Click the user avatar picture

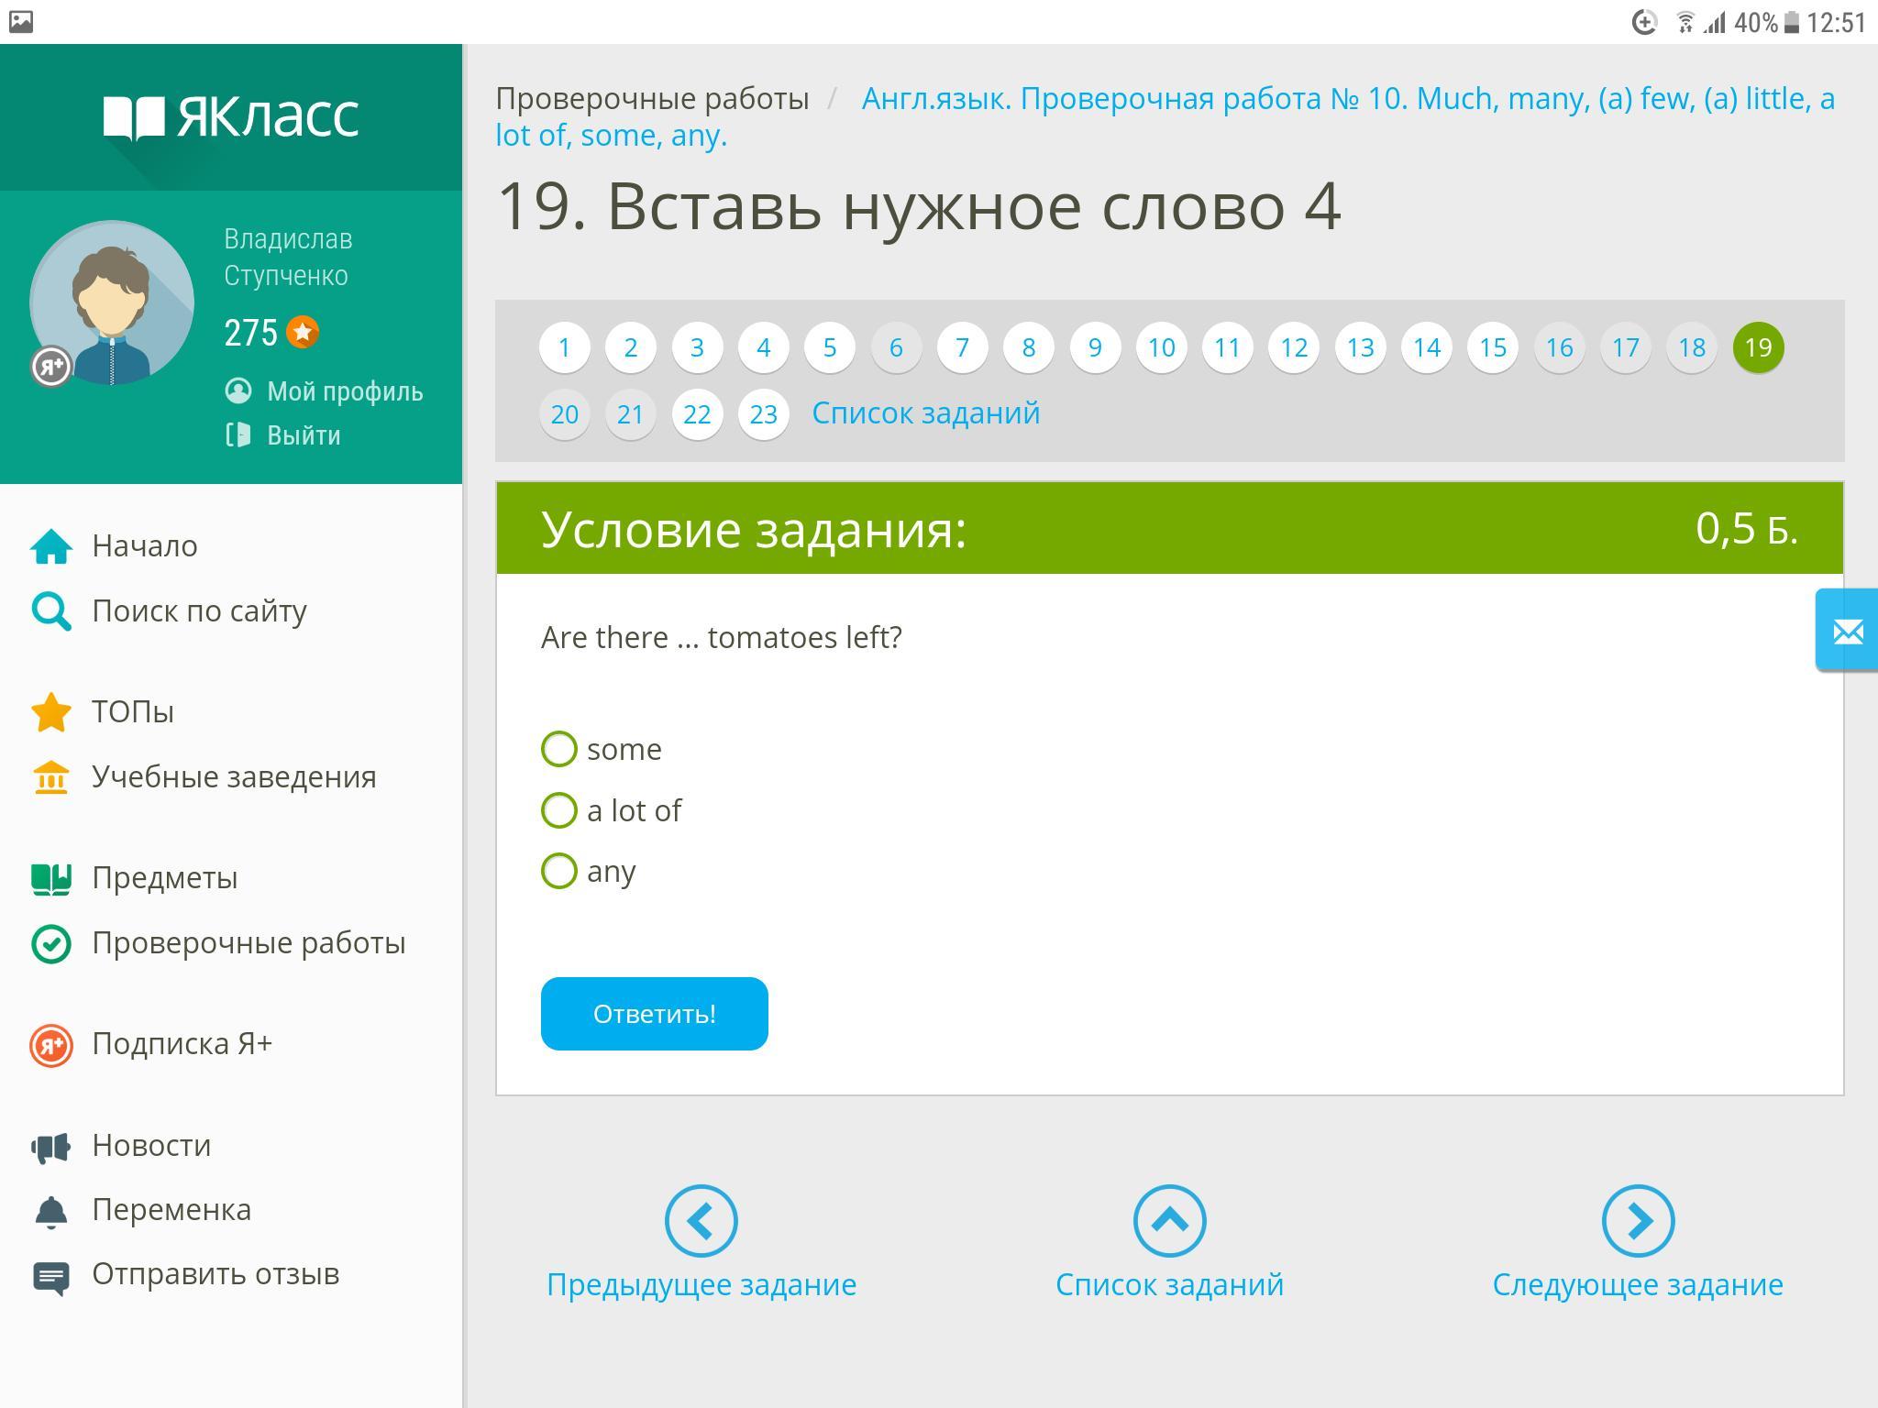coord(112,302)
